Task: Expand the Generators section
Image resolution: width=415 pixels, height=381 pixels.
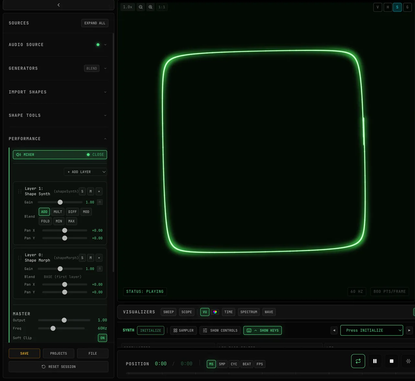Action: (x=58, y=68)
